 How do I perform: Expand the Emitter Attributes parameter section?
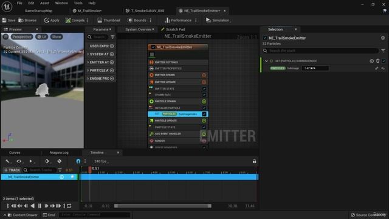pos(88,62)
